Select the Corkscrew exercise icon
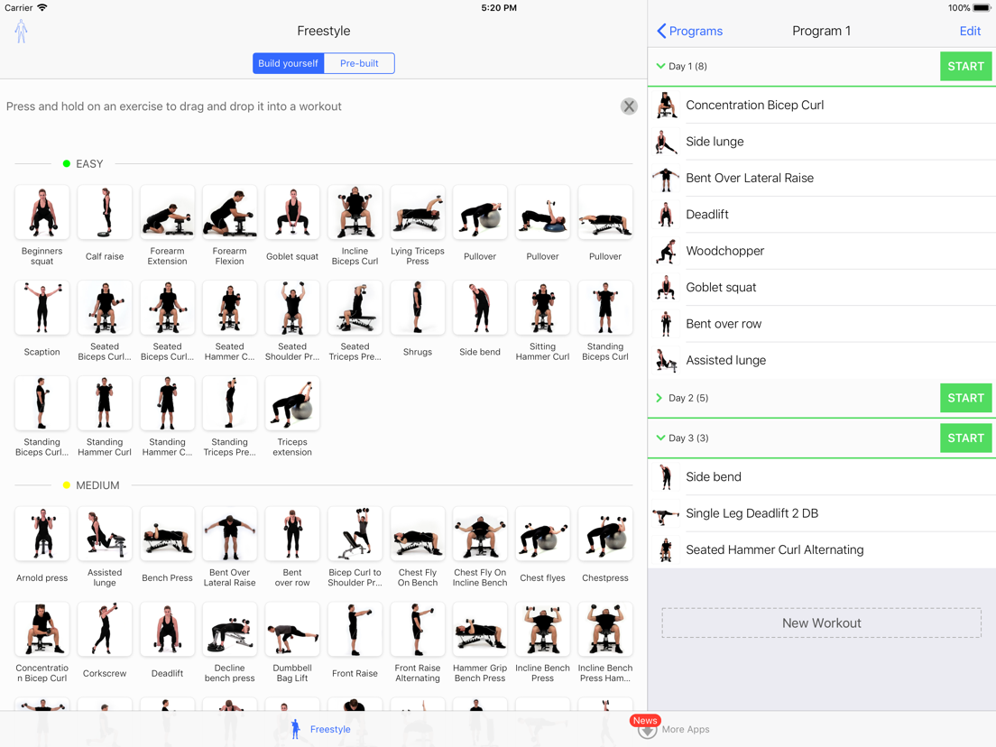Screen dimensions: 996x747 (105, 629)
